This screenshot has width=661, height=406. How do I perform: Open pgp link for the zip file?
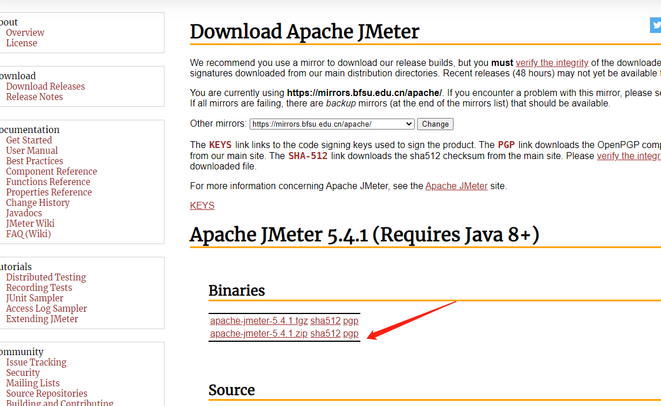(350, 334)
